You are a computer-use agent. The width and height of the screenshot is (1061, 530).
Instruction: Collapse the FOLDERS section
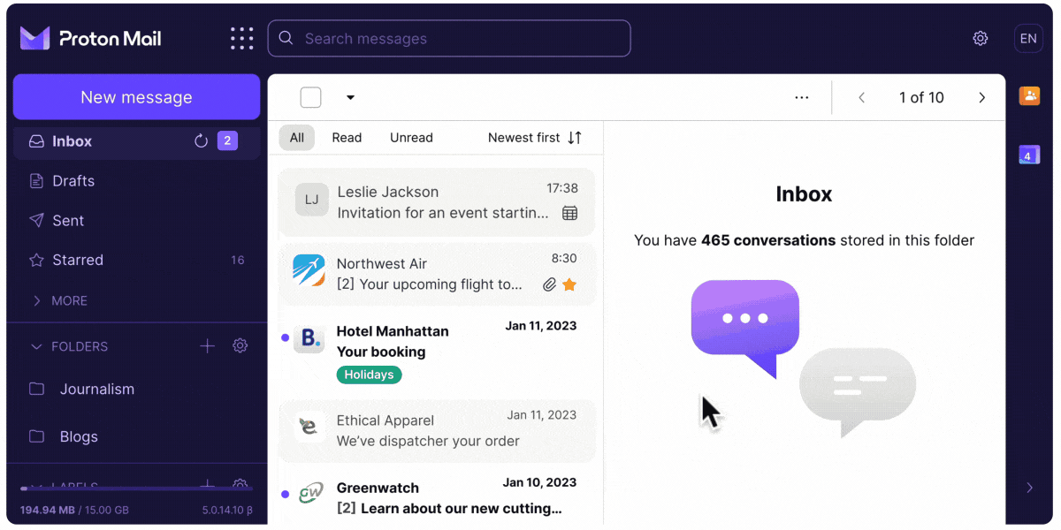click(x=69, y=346)
